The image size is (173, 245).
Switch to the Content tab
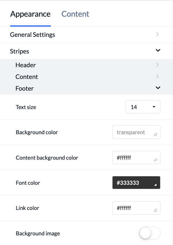click(75, 14)
